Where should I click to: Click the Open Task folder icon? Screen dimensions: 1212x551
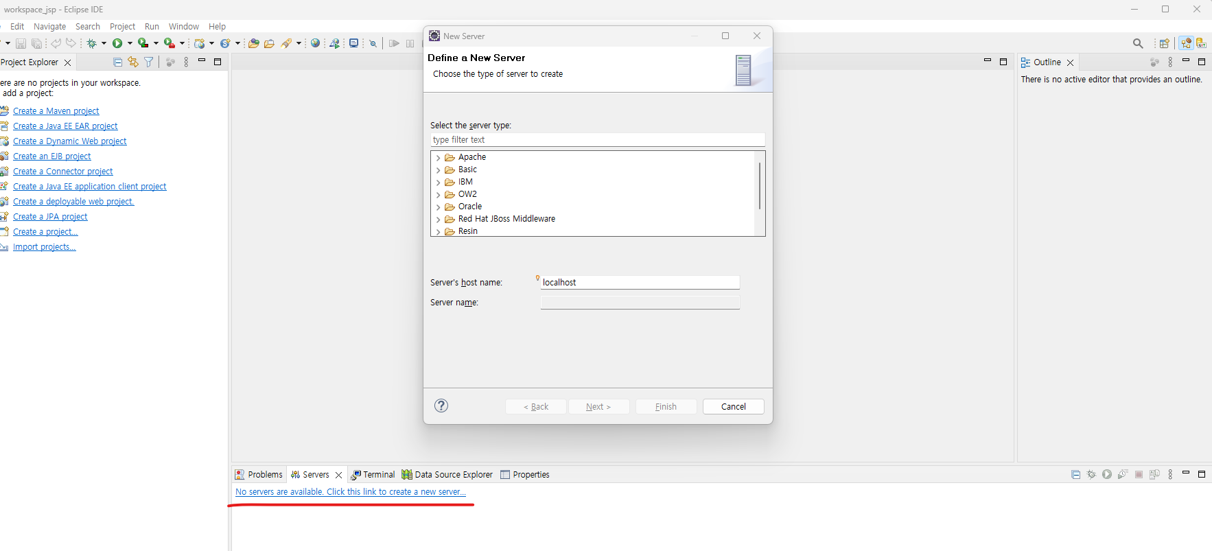coord(270,43)
